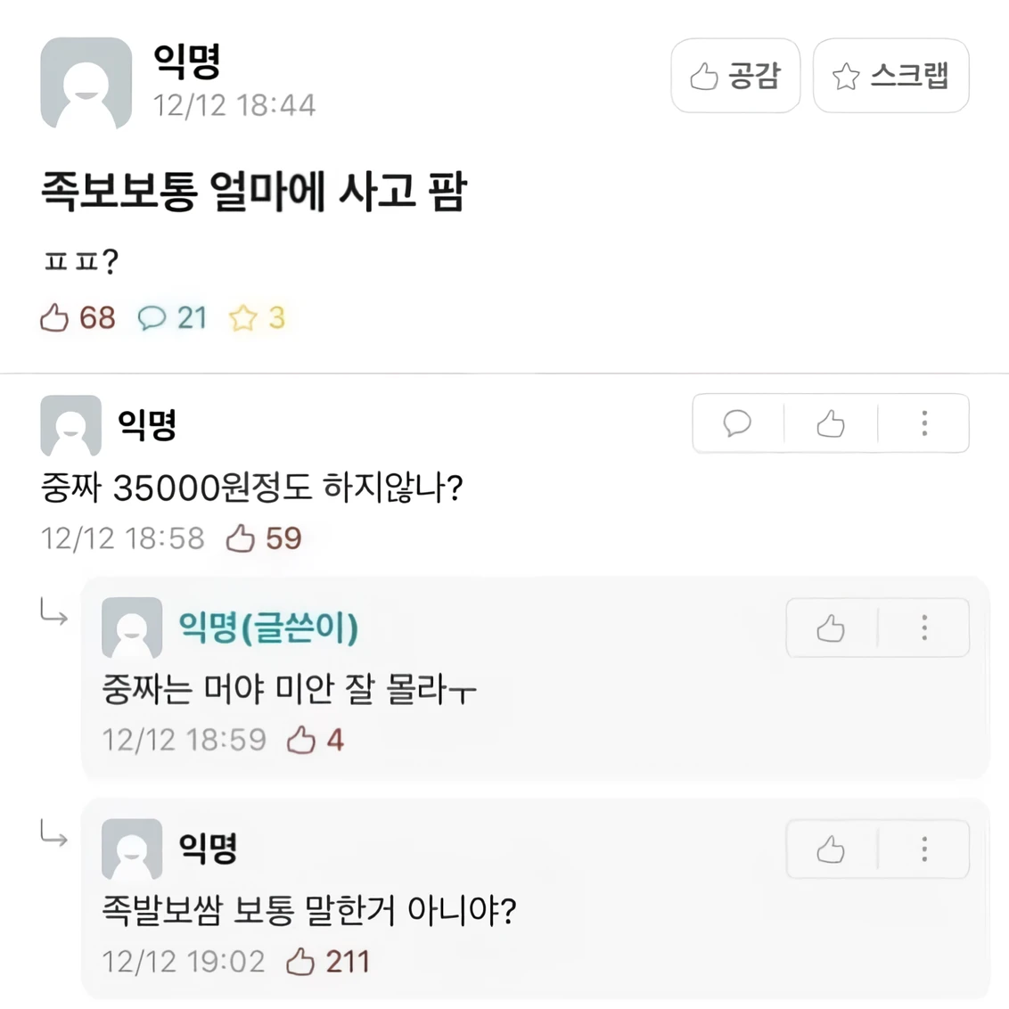
Task: Like the 중짜 35000원 comment
Action: click(x=831, y=422)
